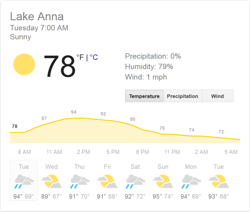Click the 2 PM time label

coord(83,152)
